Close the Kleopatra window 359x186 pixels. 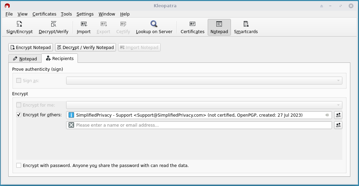[351, 6]
